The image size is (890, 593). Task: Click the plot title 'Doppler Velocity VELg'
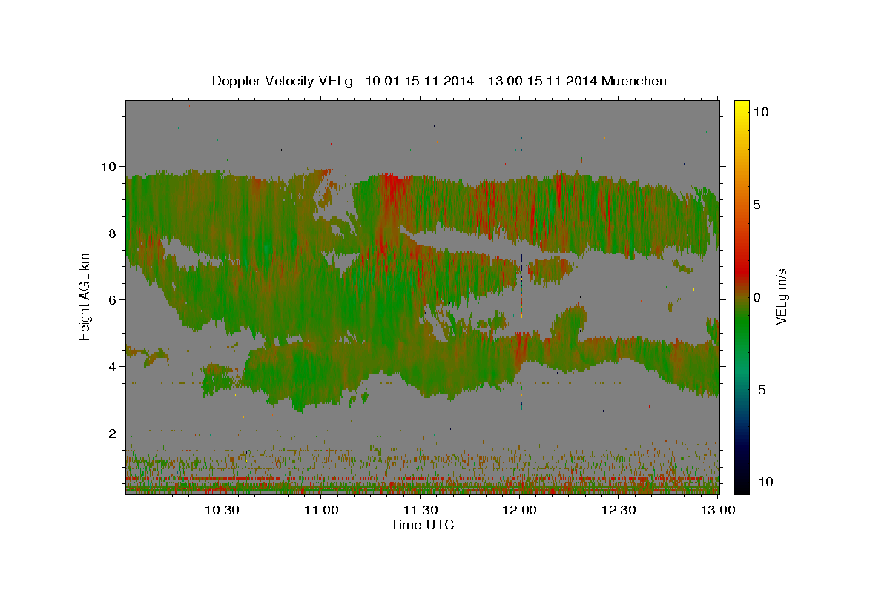click(284, 81)
